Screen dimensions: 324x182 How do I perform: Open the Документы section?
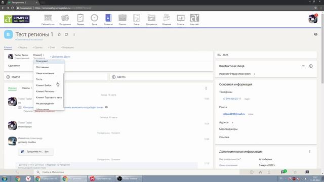(151, 20)
